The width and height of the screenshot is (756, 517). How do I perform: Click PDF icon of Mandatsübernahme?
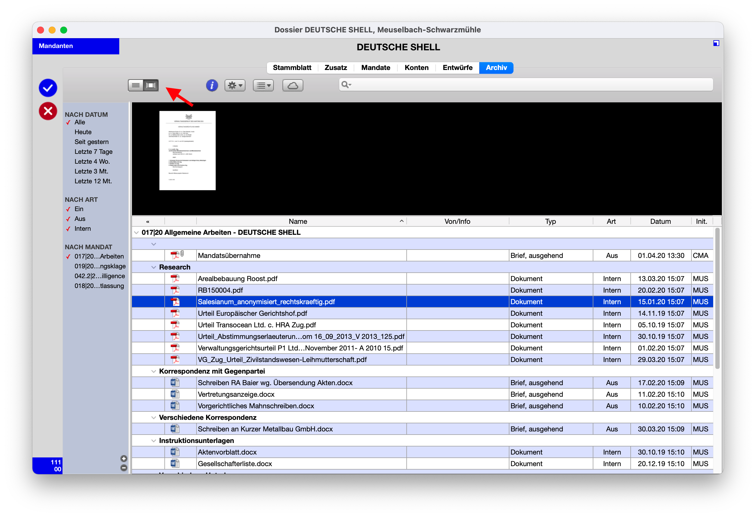tap(176, 255)
